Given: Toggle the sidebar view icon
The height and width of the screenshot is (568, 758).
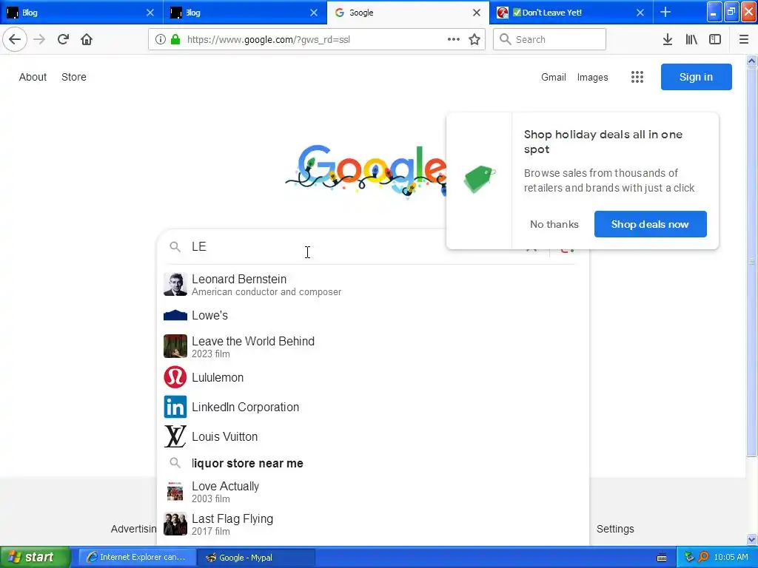Looking at the screenshot, I should click(715, 39).
